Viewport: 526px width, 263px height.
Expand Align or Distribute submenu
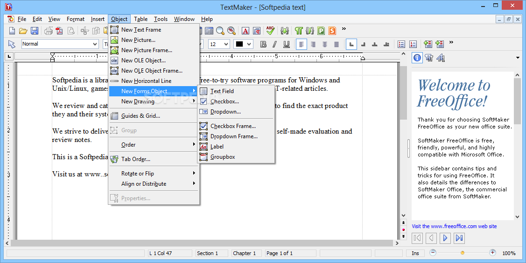[x=154, y=184]
